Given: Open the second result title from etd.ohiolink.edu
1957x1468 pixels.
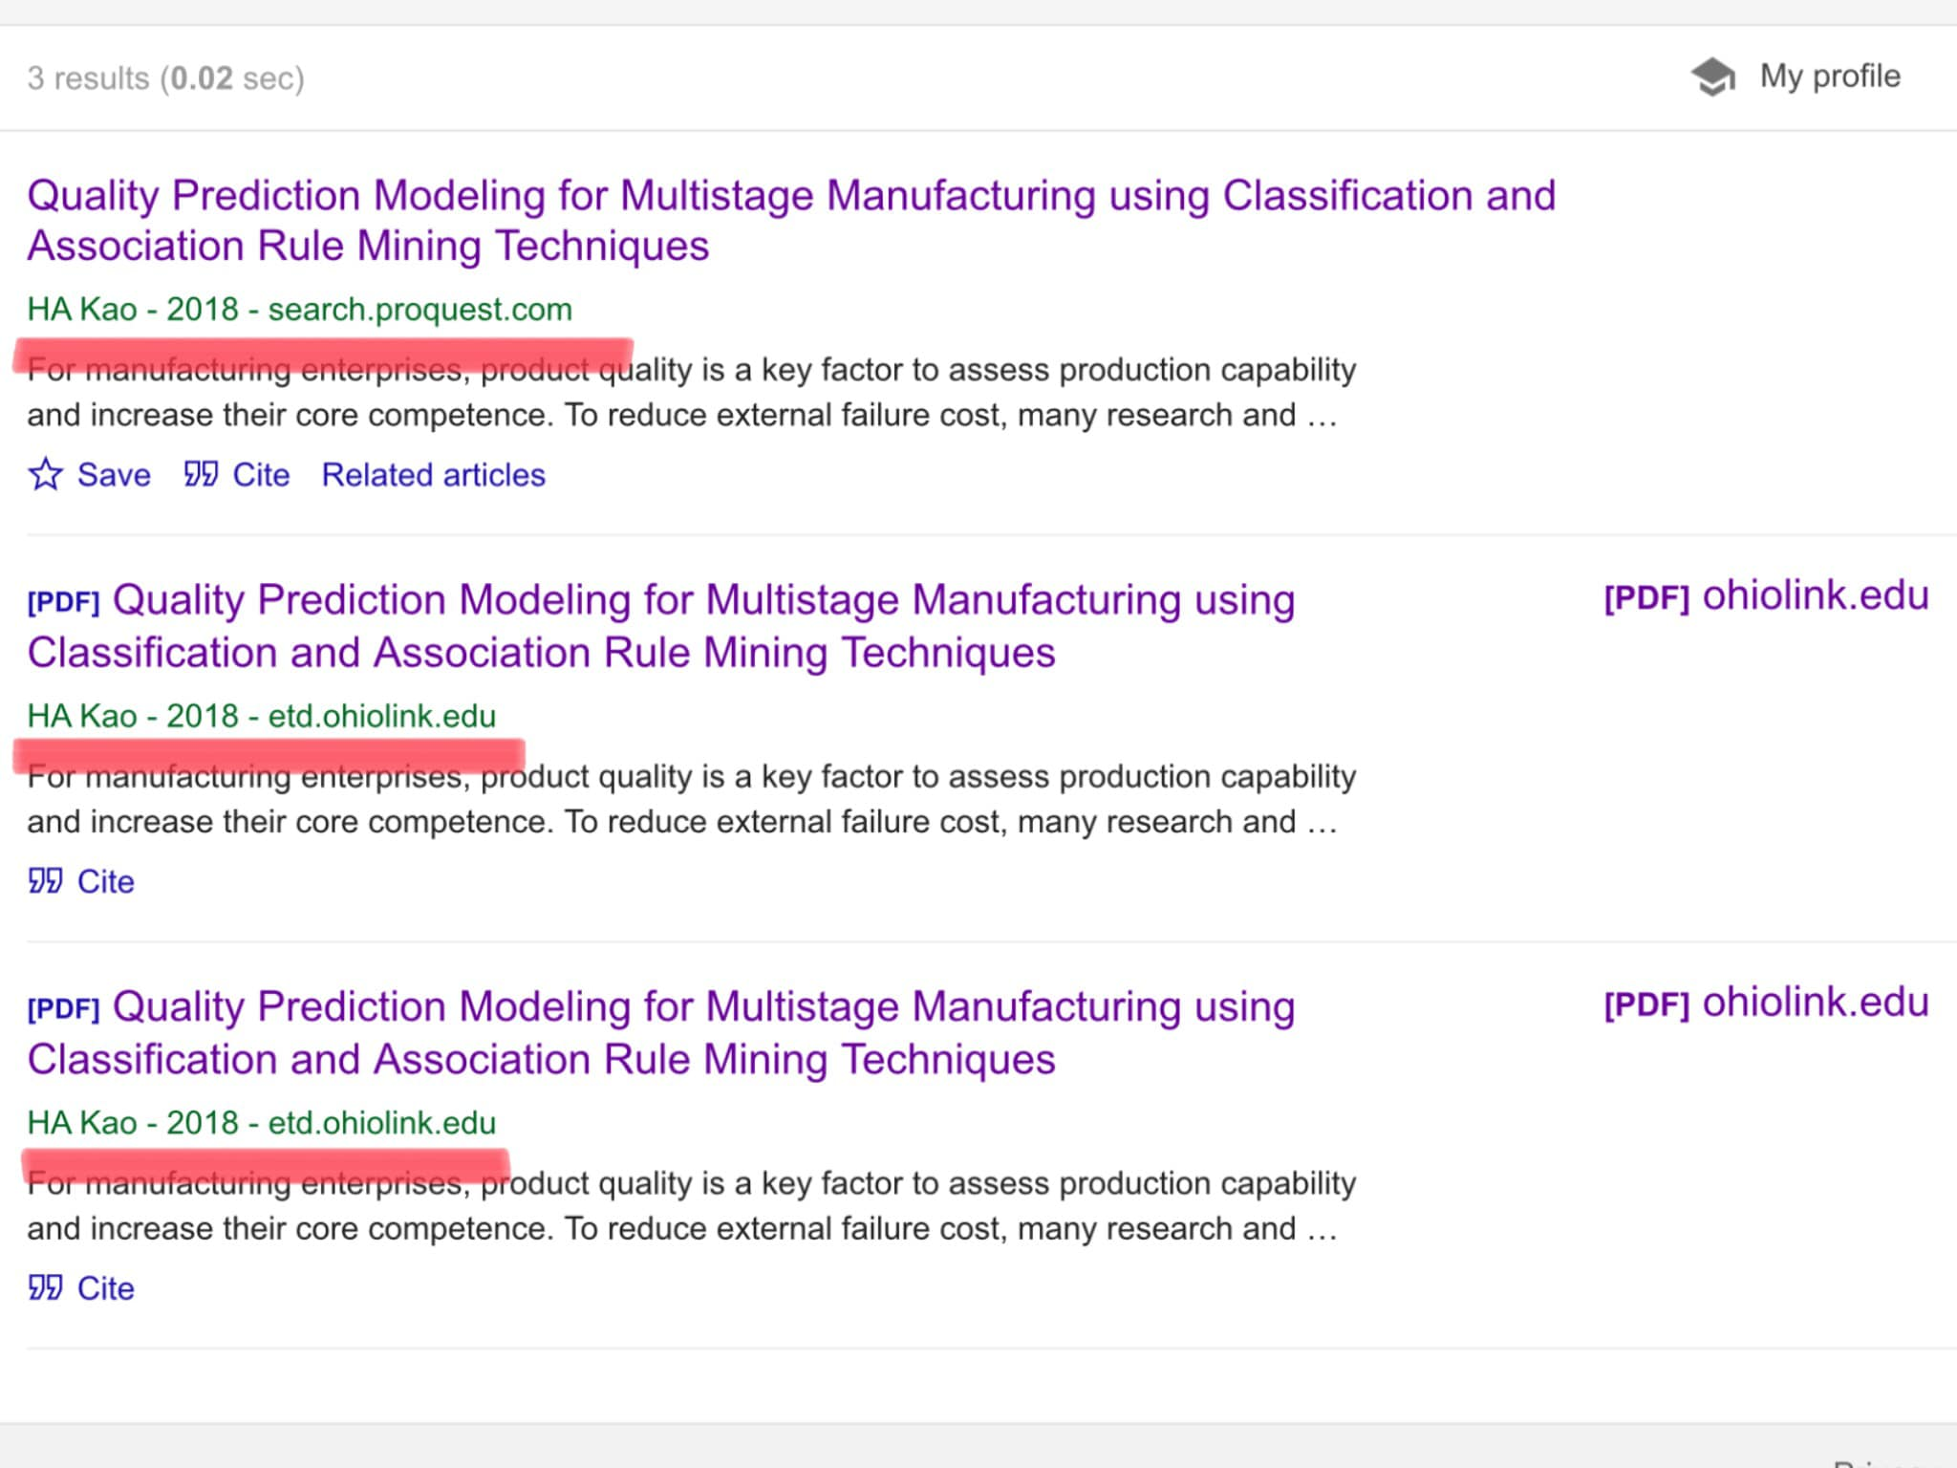Looking at the screenshot, I should [x=661, y=626].
